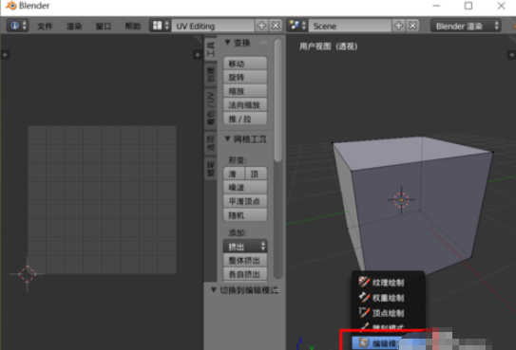Add a new scene with plus icon
516x350 pixels.
click(x=398, y=26)
